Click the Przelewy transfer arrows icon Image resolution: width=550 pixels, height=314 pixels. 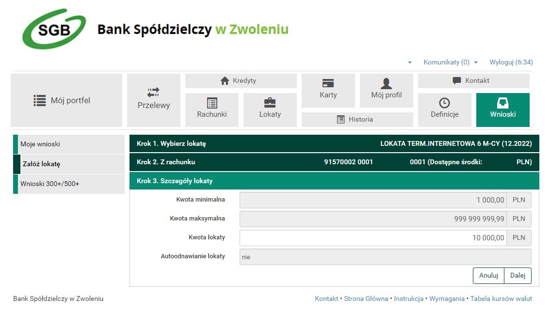(153, 92)
